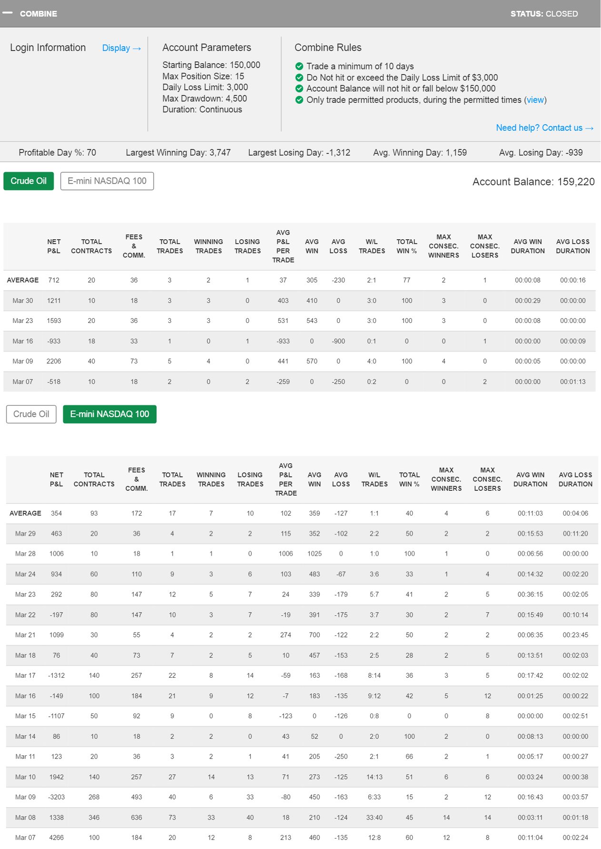Click the lower green E-mini NASDAQ 100 tab
The width and height of the screenshot is (601, 849).
click(x=109, y=414)
